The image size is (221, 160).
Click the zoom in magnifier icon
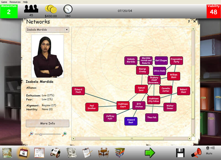point(64,134)
